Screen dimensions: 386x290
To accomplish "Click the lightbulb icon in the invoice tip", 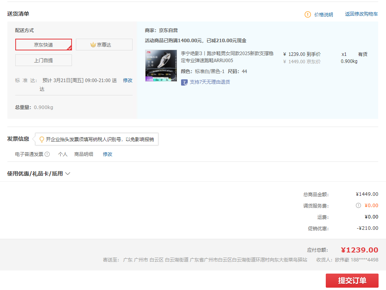I will (x=41, y=140).
